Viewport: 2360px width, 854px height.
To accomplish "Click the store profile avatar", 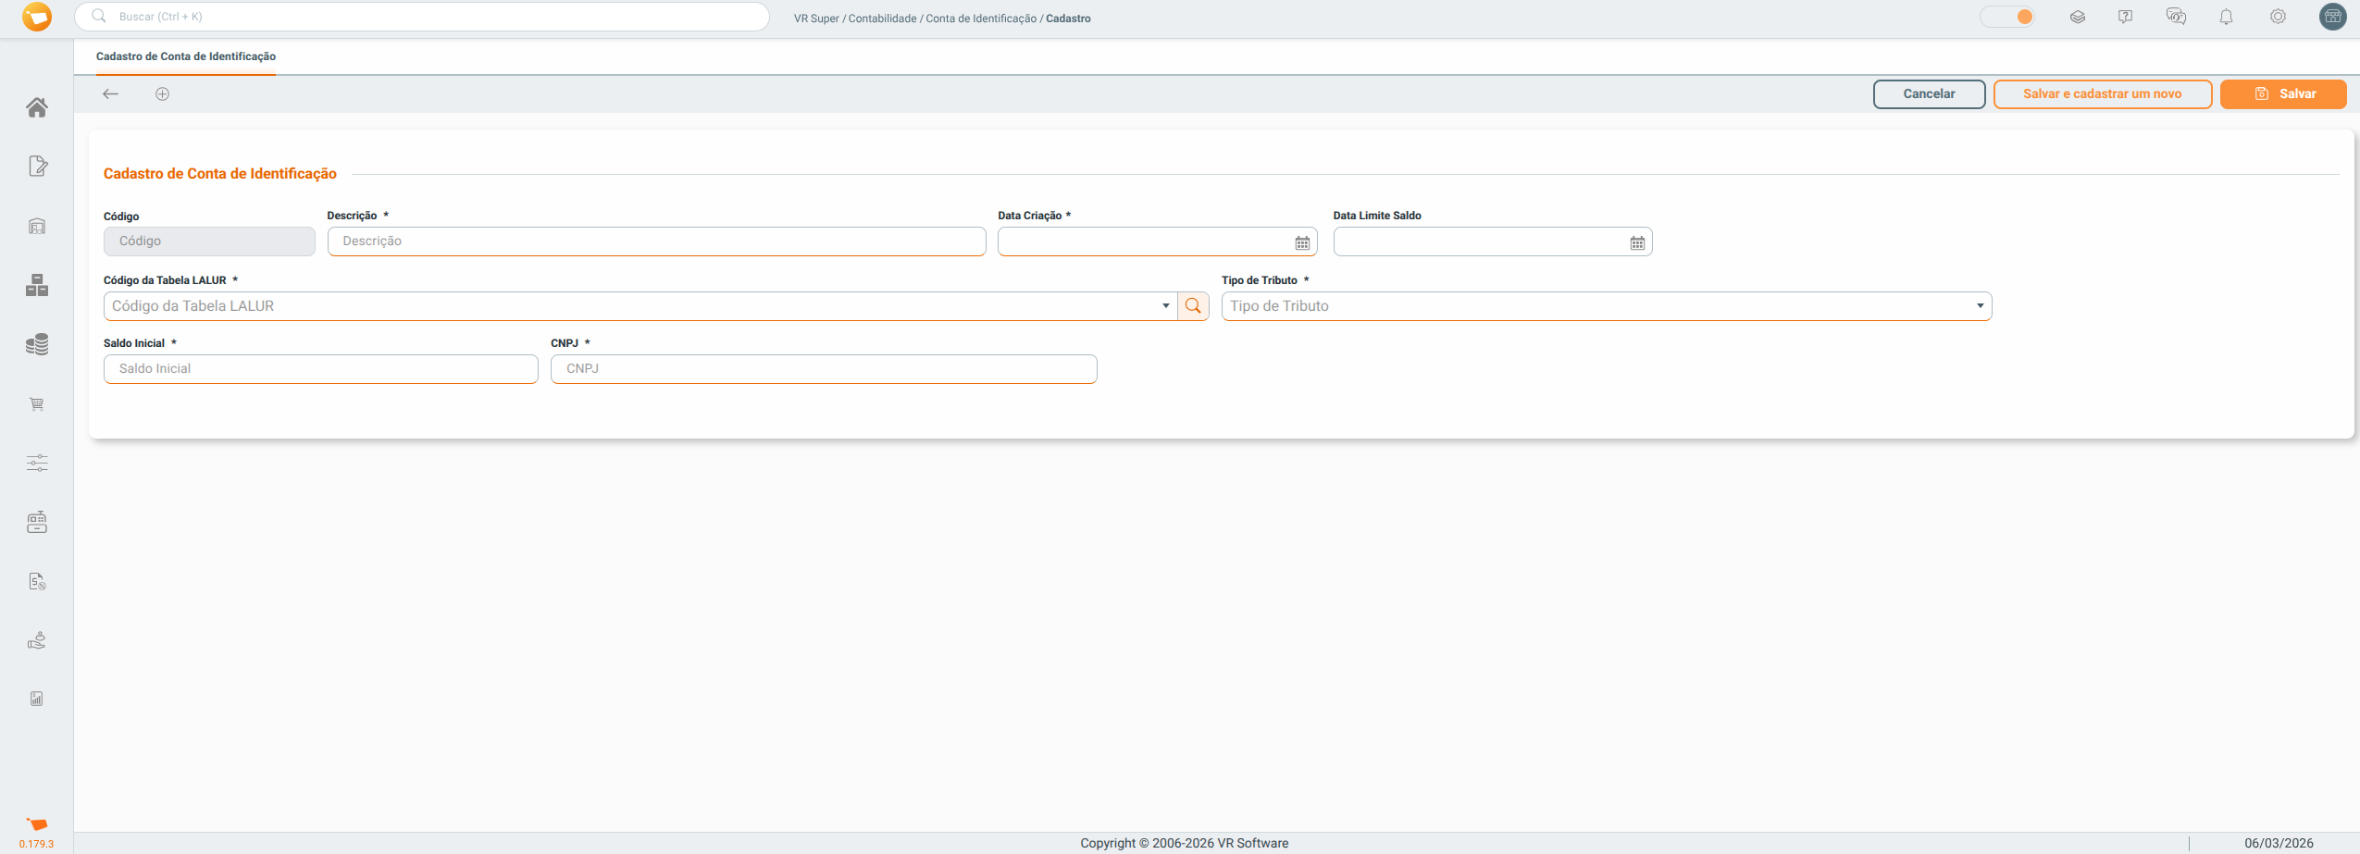I will click(x=2332, y=17).
